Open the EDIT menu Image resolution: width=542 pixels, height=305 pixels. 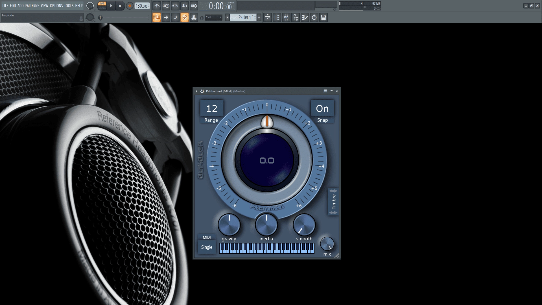point(13,6)
